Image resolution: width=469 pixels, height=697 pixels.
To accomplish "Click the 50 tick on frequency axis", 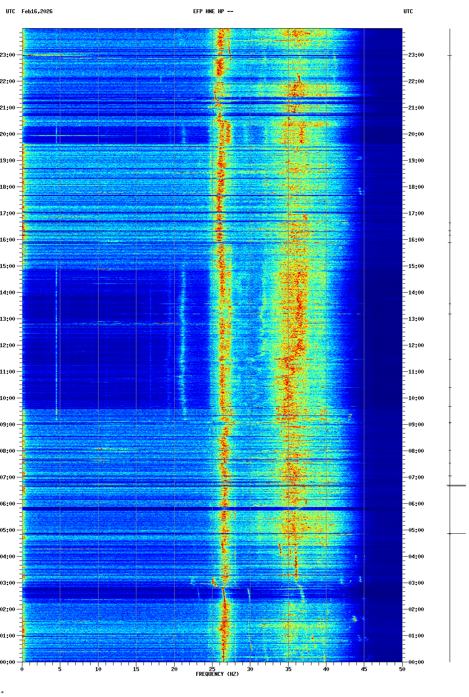I will click(x=402, y=669).
